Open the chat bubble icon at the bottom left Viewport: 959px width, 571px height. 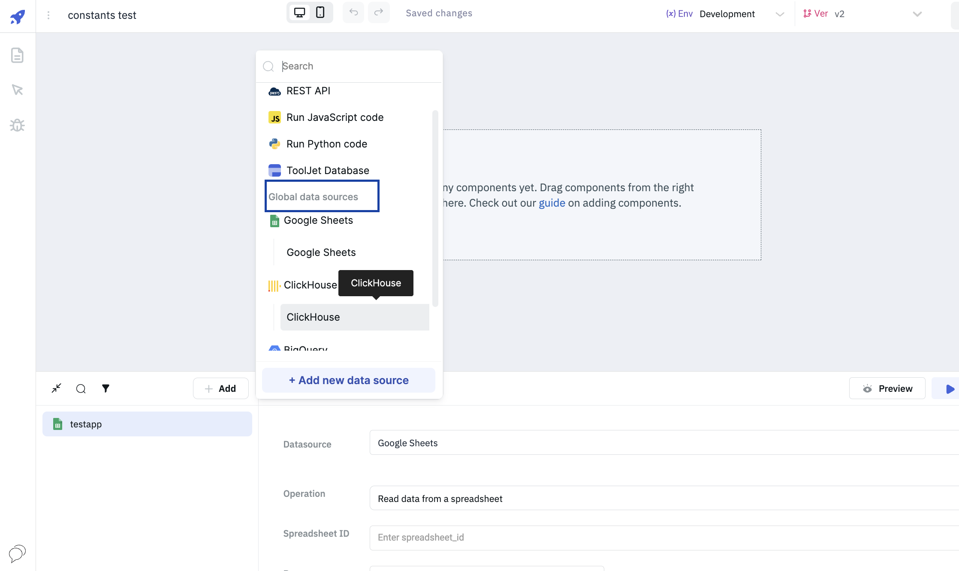[x=17, y=553]
